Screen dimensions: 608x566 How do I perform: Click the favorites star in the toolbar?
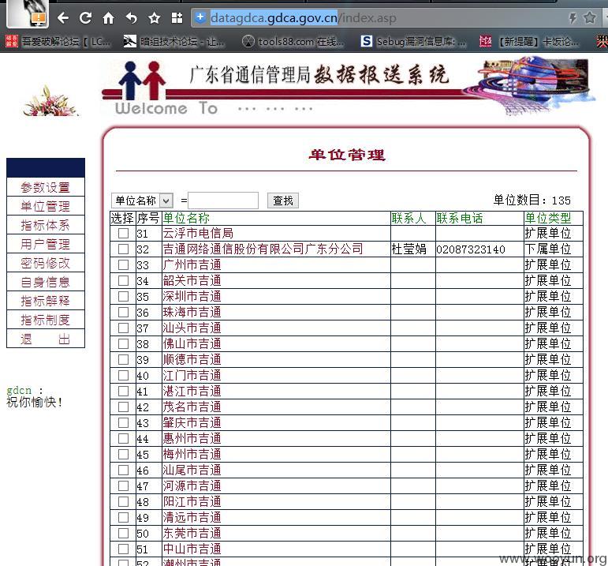(x=155, y=18)
